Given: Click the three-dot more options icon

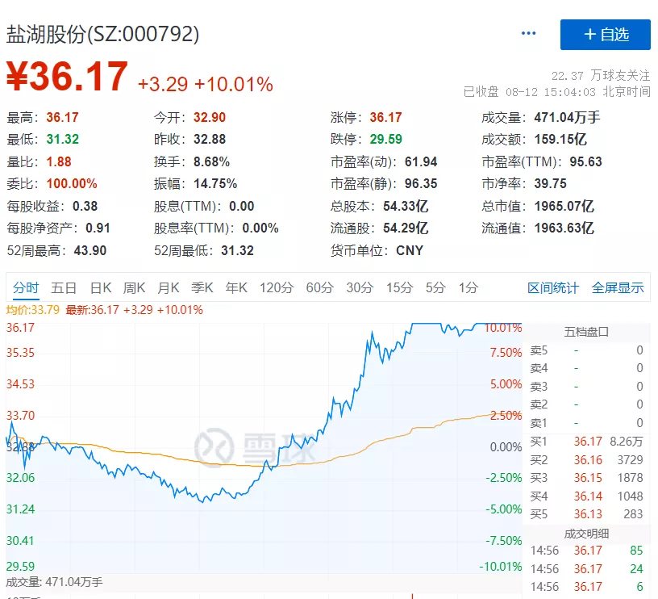Looking at the screenshot, I should tap(528, 34).
